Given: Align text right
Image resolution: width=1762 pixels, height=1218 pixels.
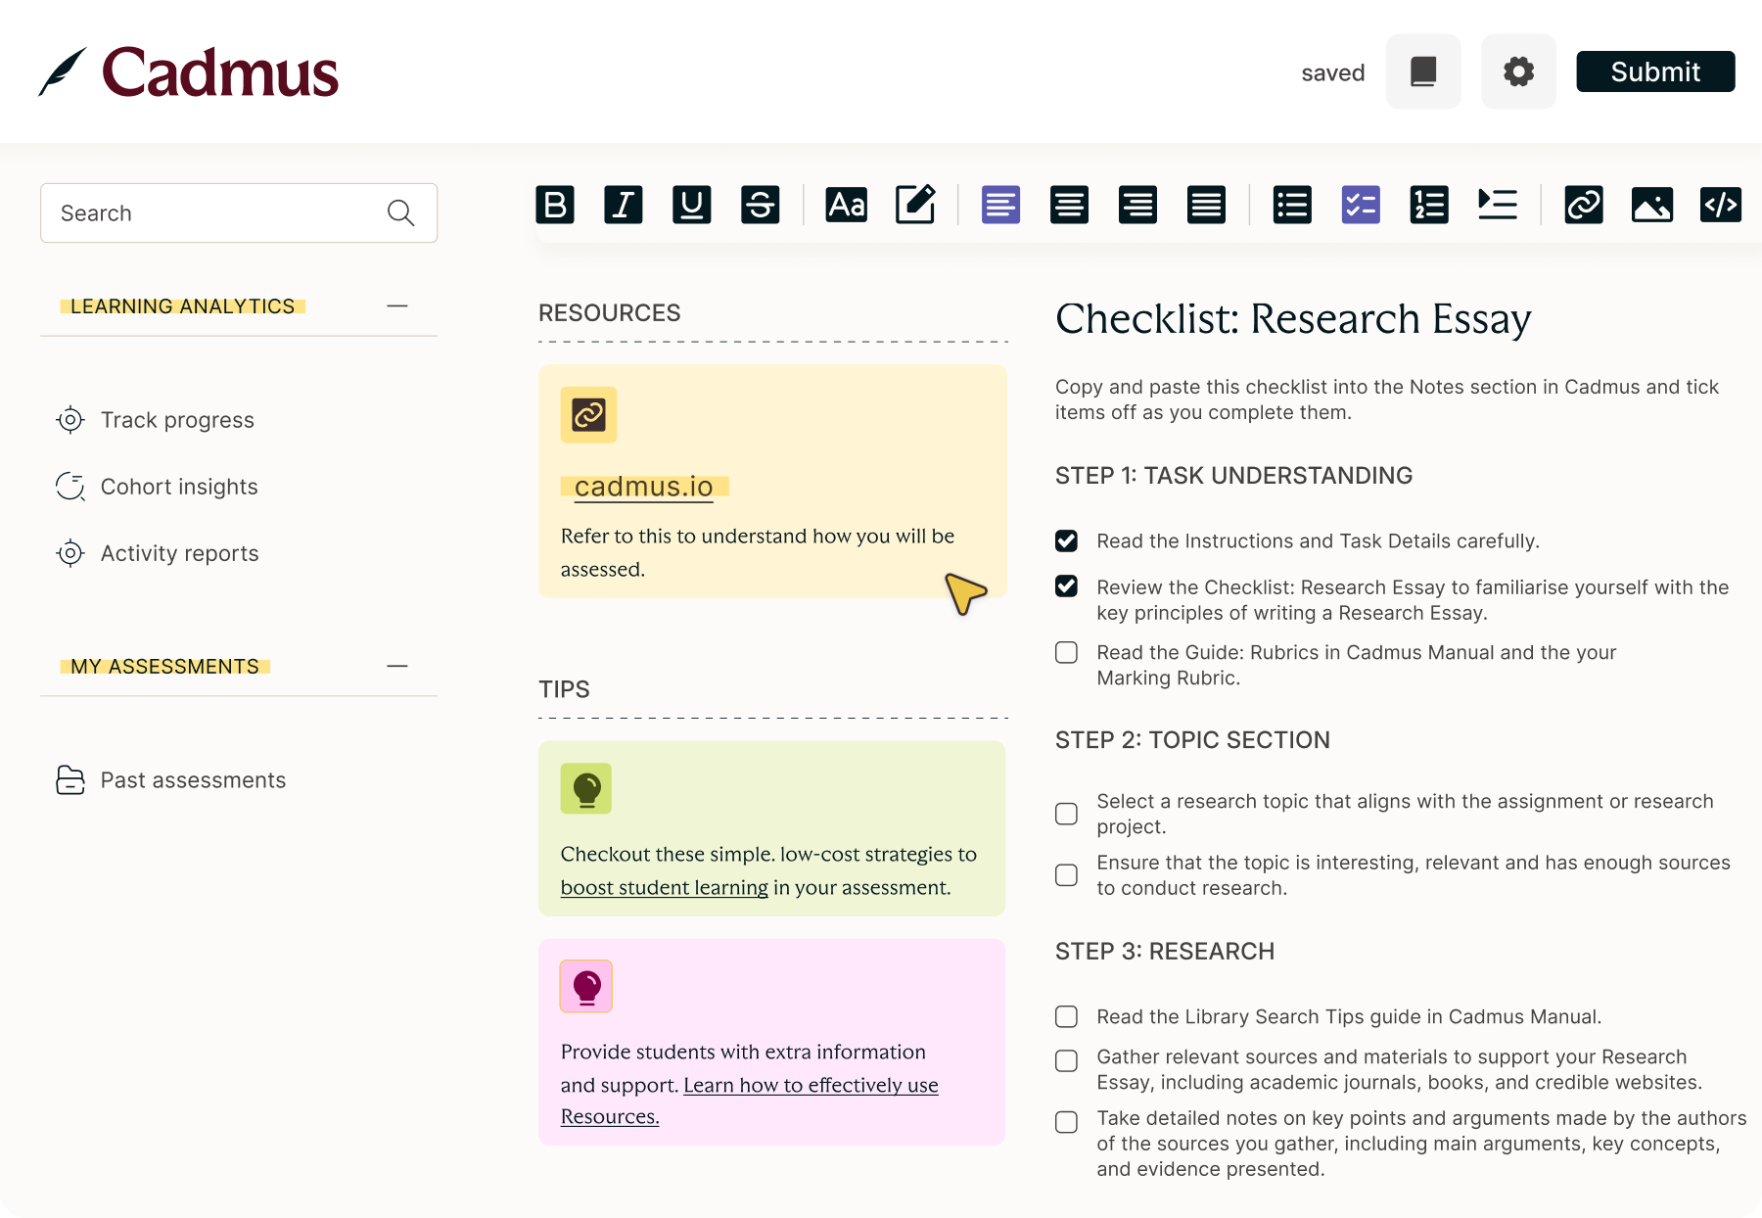Looking at the screenshot, I should (x=1137, y=205).
